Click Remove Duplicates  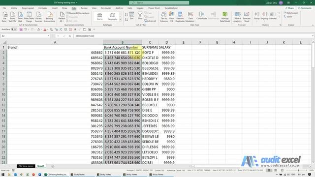click(x=180, y=17)
